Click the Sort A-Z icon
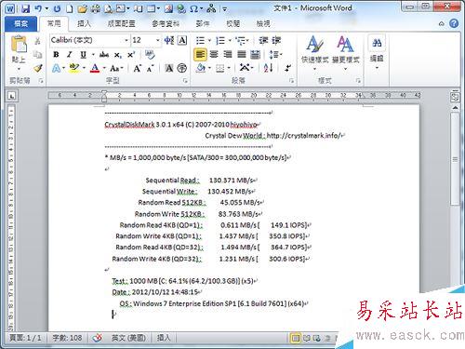Image resolution: width=465 pixels, height=349 pixels. (268, 68)
